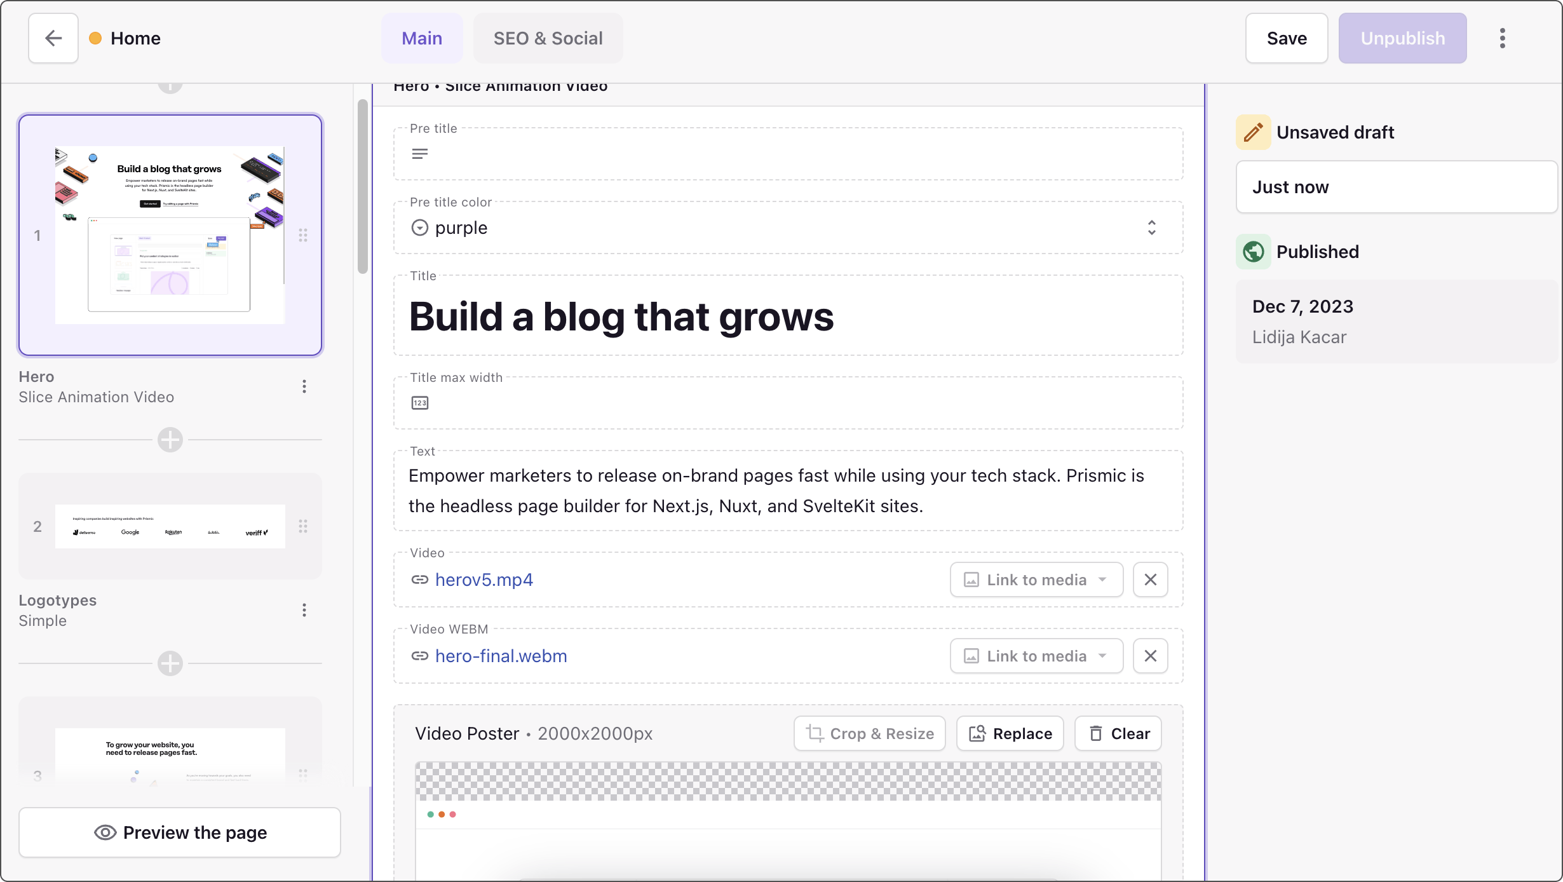Viewport: 1563px width, 882px height.
Task: Click the back arrow button
Action: coord(53,38)
